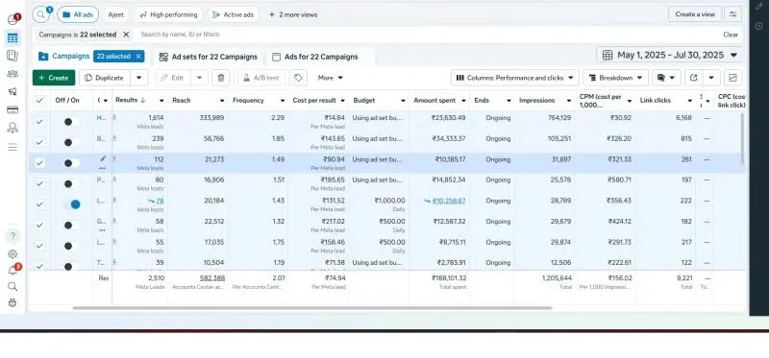Image resolution: width=769 pixels, height=358 pixels.
Task: Open the Reach column header dropdown
Action: [x=222, y=101]
